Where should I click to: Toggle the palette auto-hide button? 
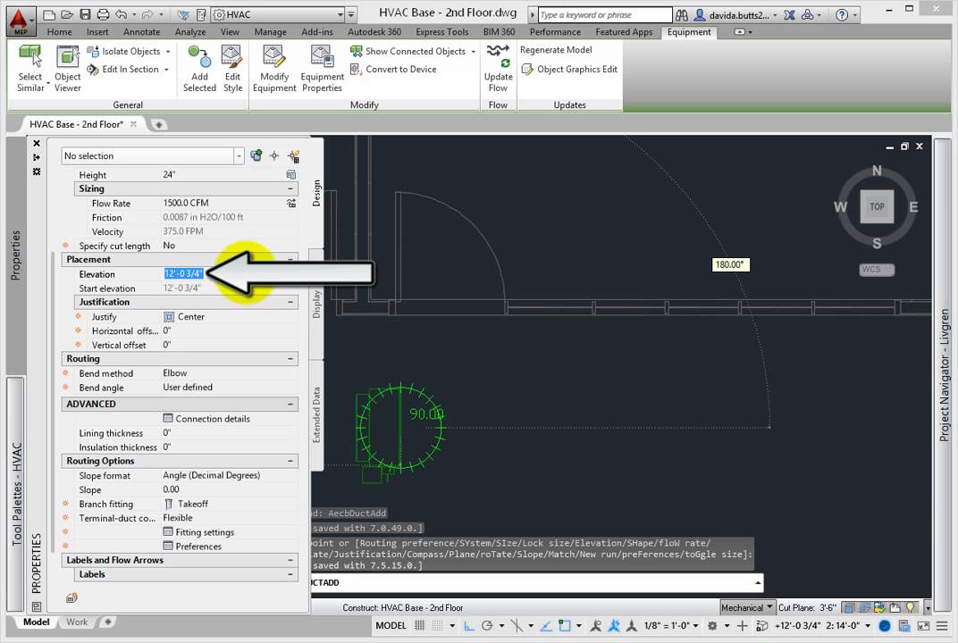[x=36, y=157]
